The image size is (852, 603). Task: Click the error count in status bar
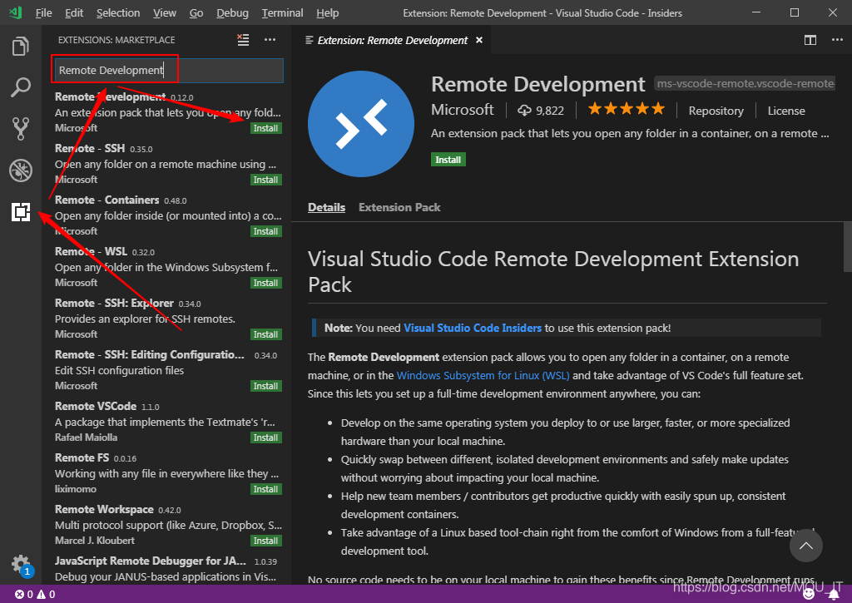coord(24,595)
